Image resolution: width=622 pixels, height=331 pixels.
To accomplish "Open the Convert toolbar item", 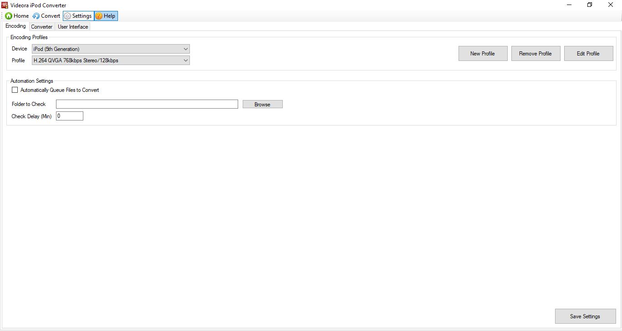I will tap(46, 16).
